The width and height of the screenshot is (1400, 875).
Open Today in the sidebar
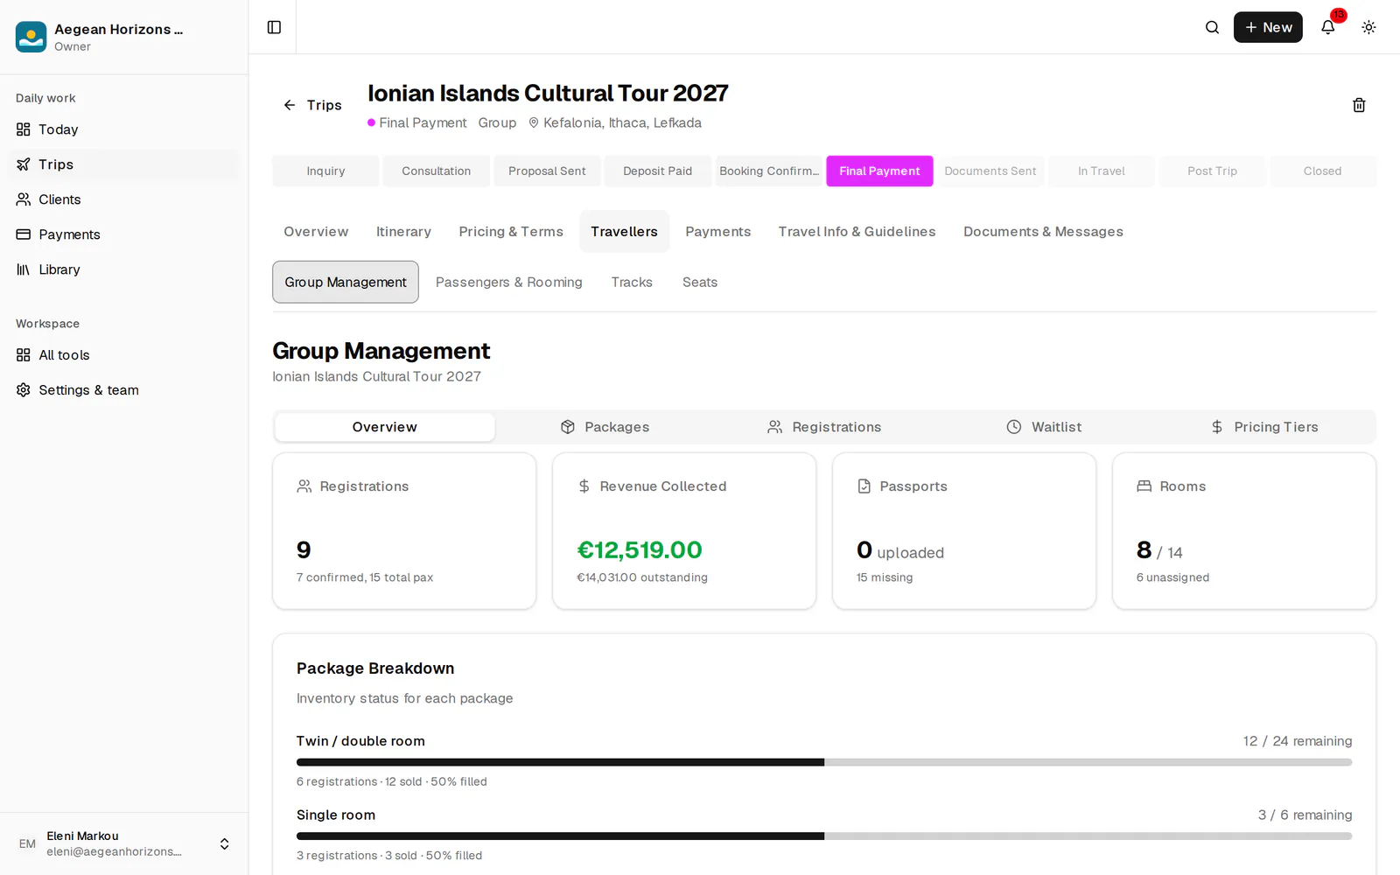[x=123, y=129]
